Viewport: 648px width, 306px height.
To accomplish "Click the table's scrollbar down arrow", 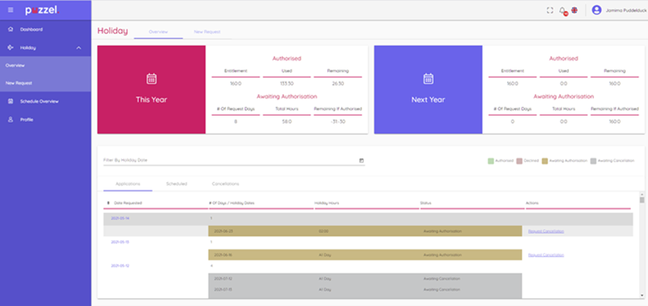I will pos(642,295).
